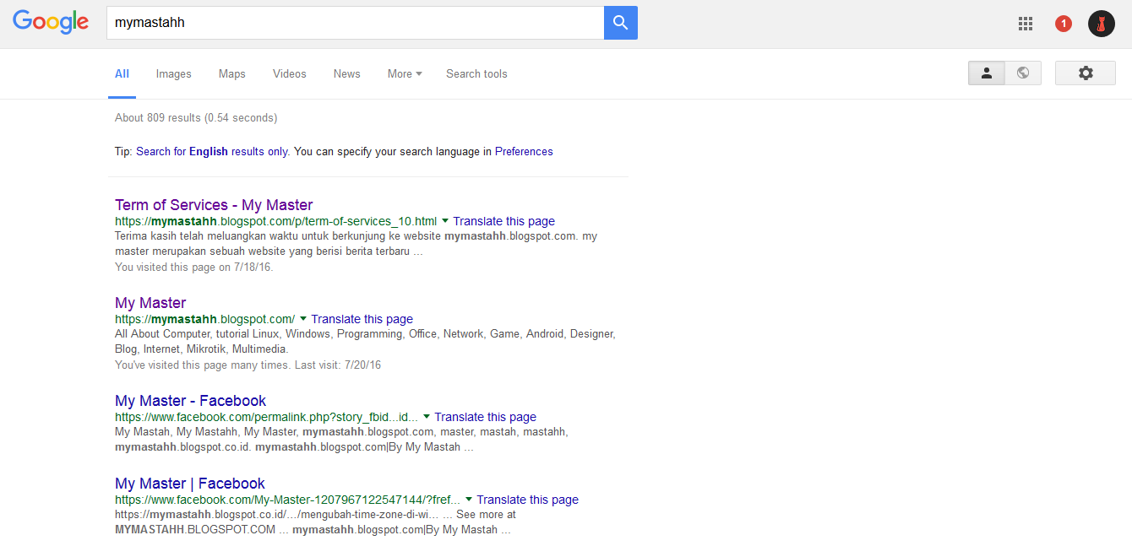The image size is (1132, 546).
Task: Click Search for English results only link
Action: coord(212,152)
